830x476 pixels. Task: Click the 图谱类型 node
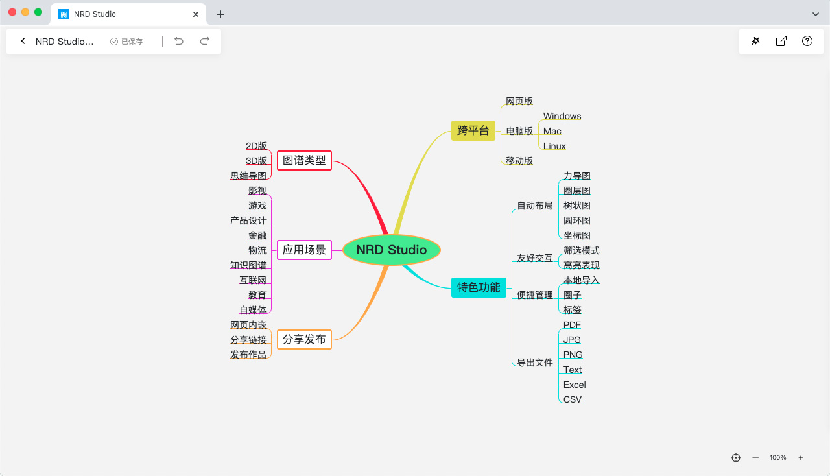(304, 160)
